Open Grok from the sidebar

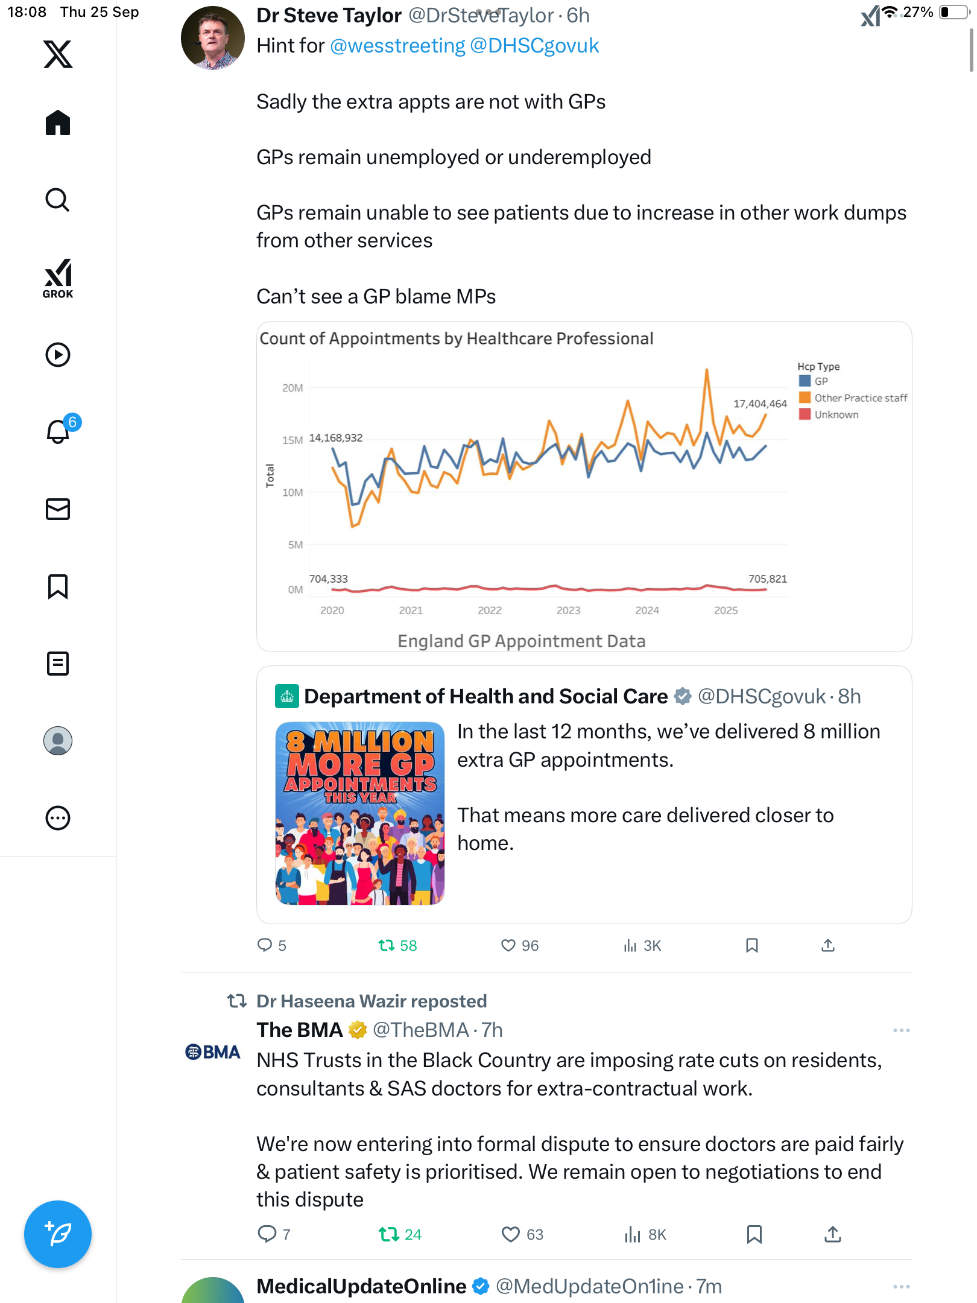tap(58, 278)
